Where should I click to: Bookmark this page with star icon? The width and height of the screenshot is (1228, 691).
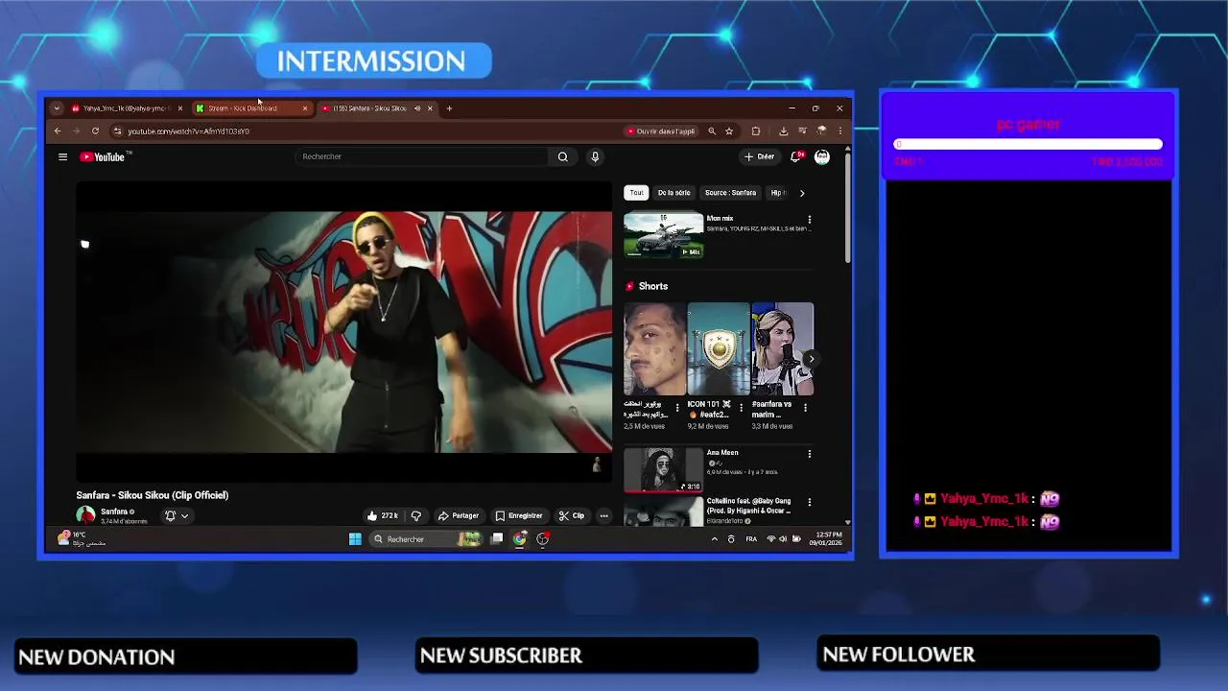tap(729, 131)
